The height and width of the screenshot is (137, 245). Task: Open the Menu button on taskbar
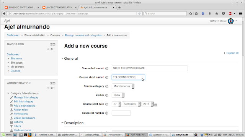coord(7,135)
